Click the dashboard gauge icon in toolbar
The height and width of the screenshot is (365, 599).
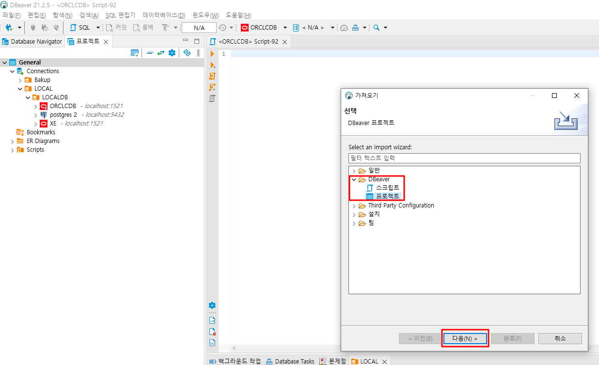(x=344, y=28)
